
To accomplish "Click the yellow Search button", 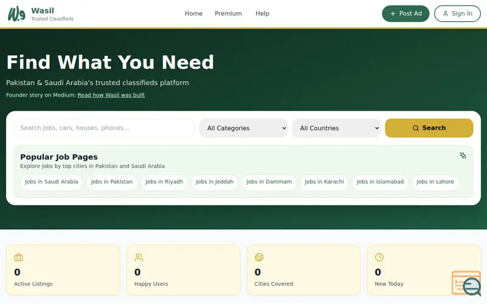I will [429, 128].
